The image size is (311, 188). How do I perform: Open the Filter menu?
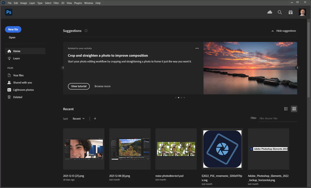click(56, 3)
